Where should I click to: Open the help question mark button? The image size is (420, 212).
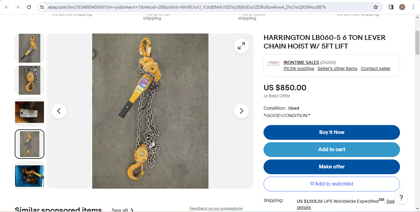[401, 198]
